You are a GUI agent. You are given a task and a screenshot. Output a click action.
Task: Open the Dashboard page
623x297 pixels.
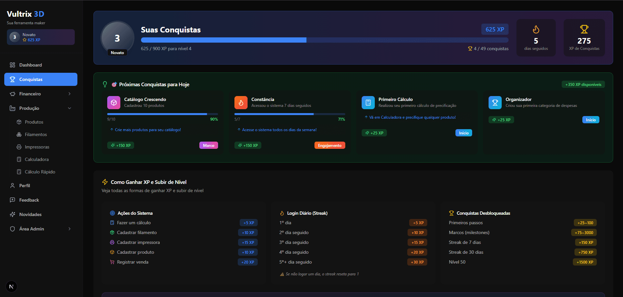[x=30, y=65]
